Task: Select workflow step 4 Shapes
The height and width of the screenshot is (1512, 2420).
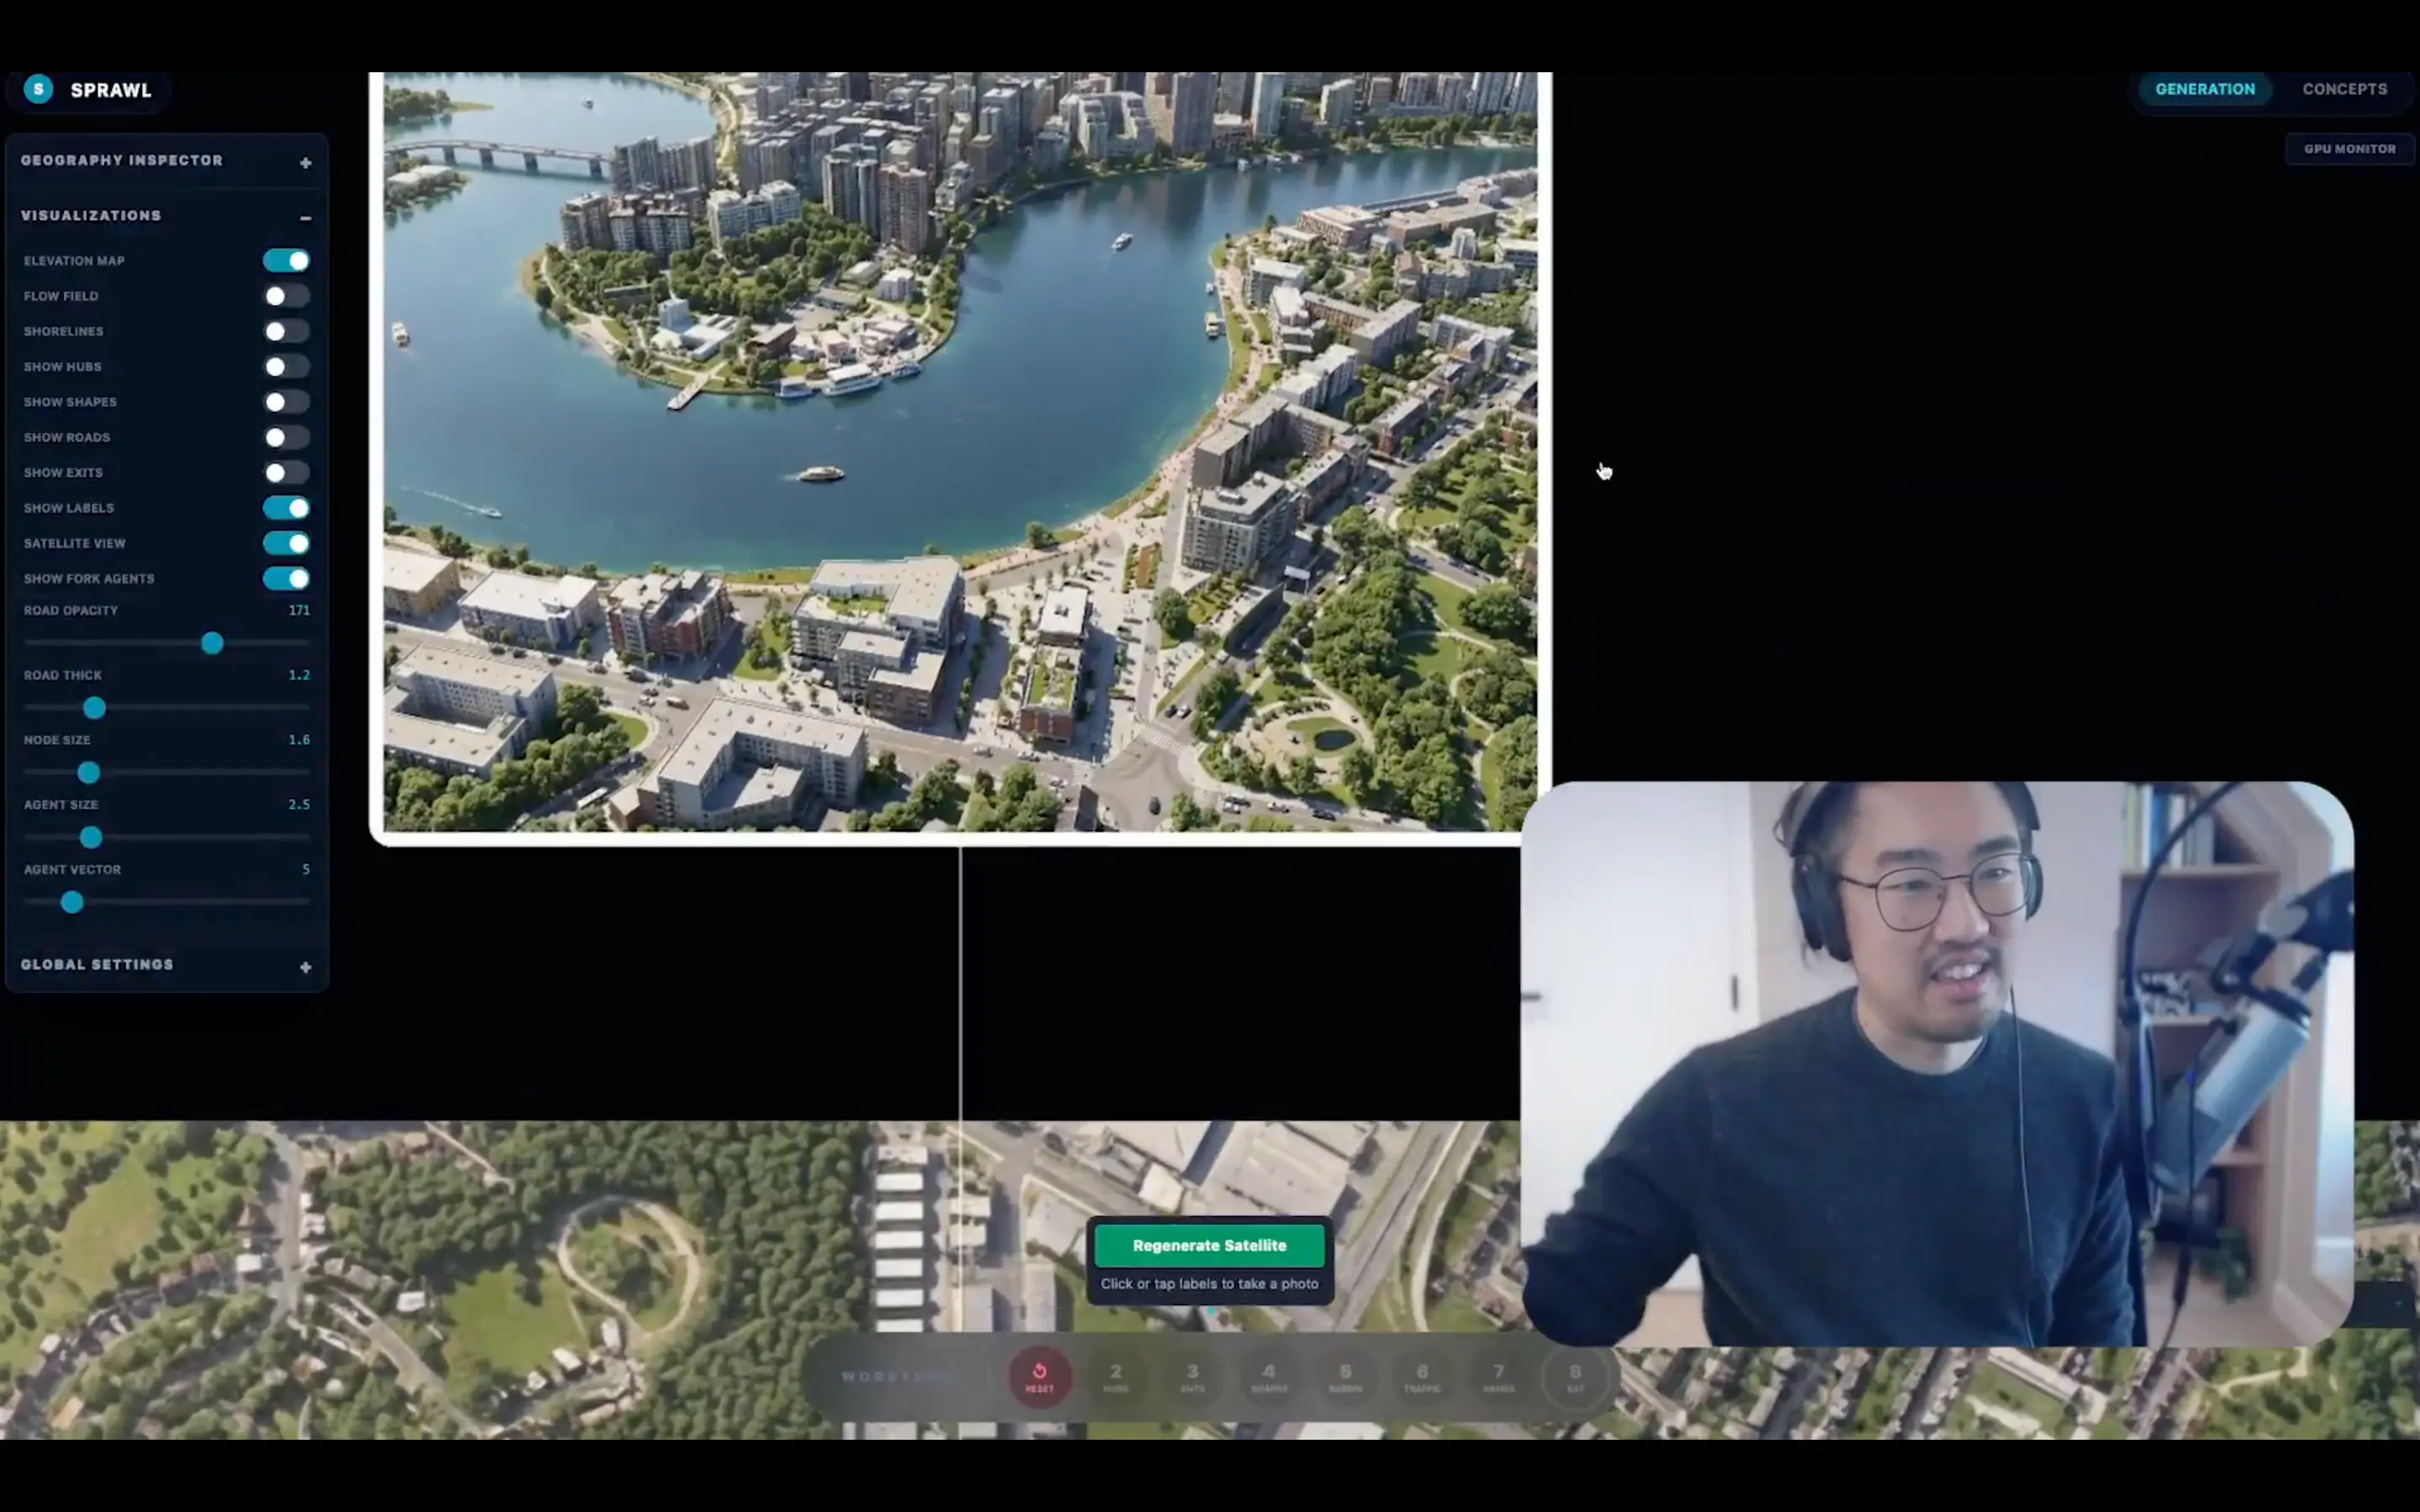Action: point(1269,1377)
